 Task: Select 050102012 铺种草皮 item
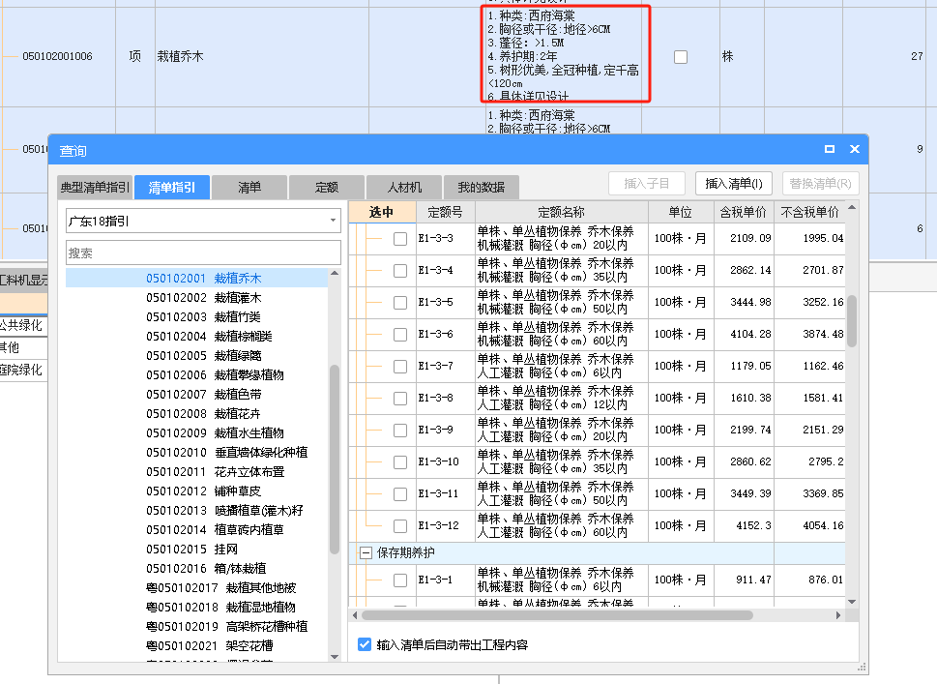(x=204, y=491)
